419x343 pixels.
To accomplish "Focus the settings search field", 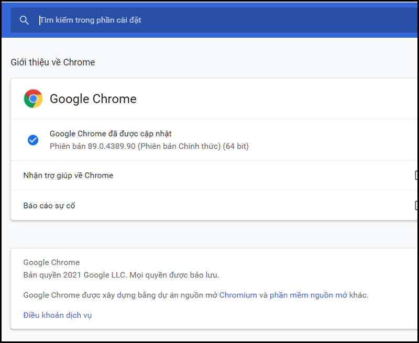I will click(214, 20).
